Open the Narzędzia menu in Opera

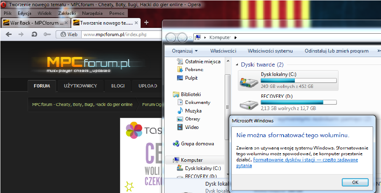click(92, 13)
